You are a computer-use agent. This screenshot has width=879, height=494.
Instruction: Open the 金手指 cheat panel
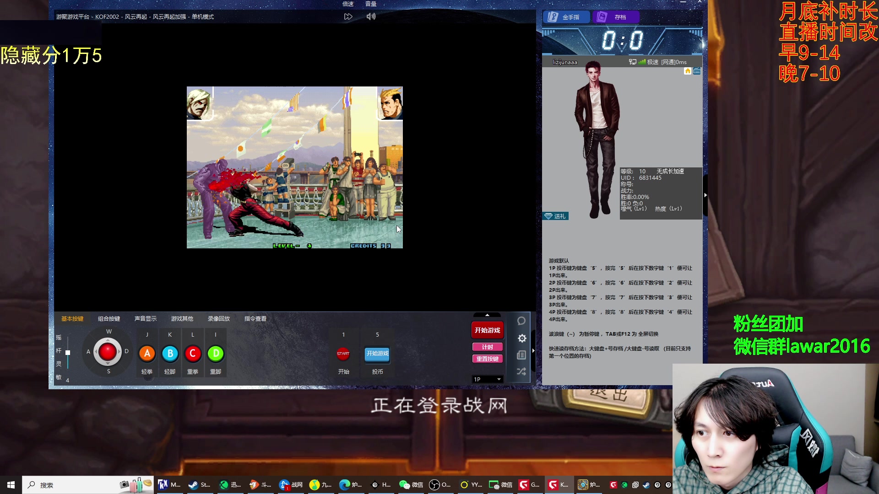[567, 17]
